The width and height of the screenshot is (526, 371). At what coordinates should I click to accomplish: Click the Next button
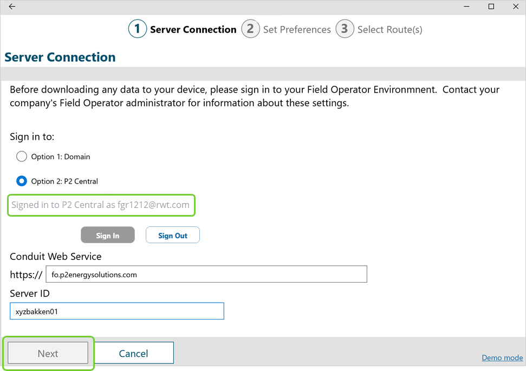48,353
